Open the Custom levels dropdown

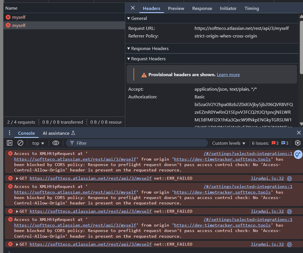[229, 143]
